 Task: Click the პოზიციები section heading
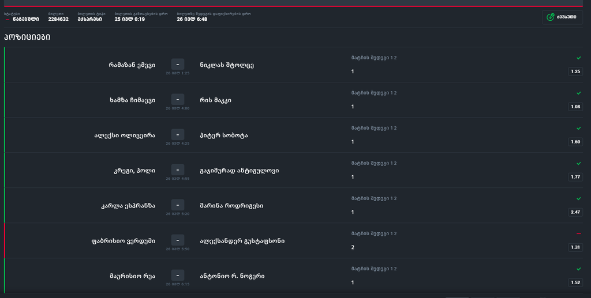(x=27, y=37)
